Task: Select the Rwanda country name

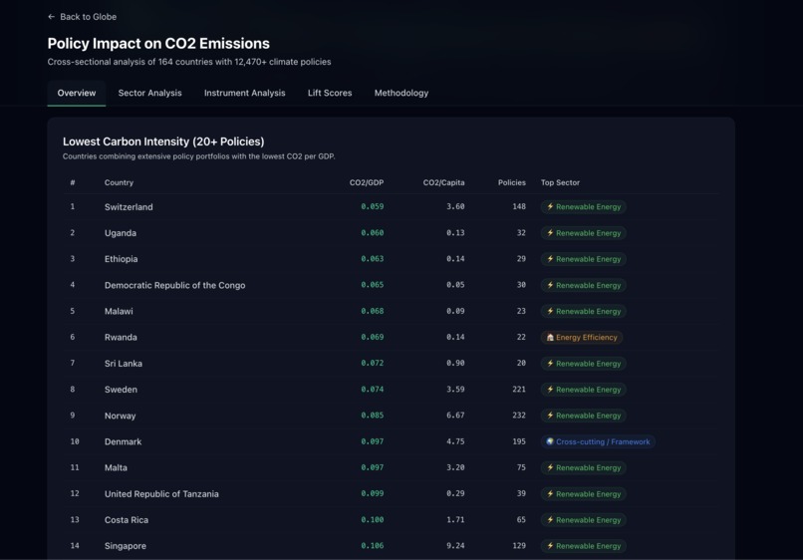Action: 121,337
